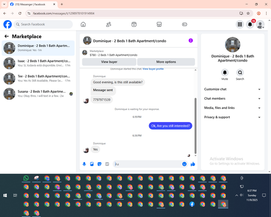Open the Windows notification center
Screen dimensions: 271x217
264,195
